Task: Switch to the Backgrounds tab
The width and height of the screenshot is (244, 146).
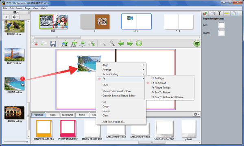Action: click(68, 115)
